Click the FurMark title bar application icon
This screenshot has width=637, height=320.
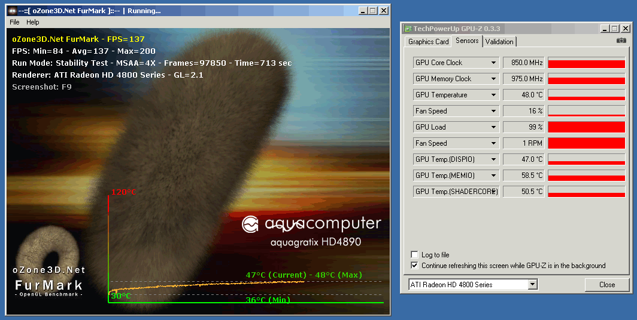pyautogui.click(x=12, y=11)
